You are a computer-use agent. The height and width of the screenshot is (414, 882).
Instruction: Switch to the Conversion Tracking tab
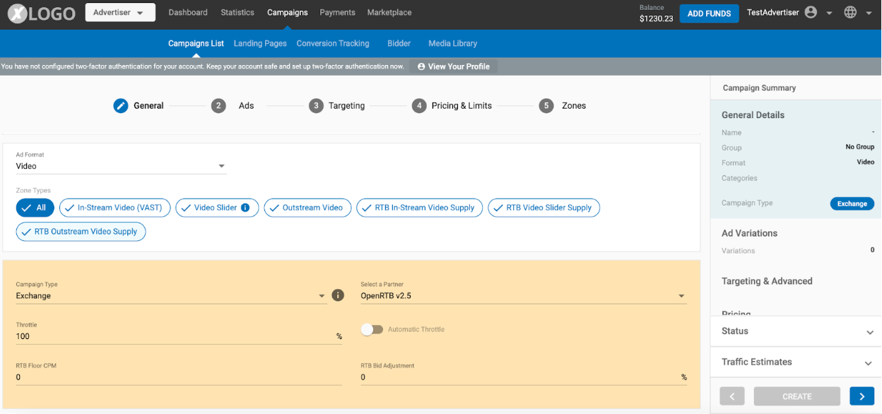(x=333, y=43)
